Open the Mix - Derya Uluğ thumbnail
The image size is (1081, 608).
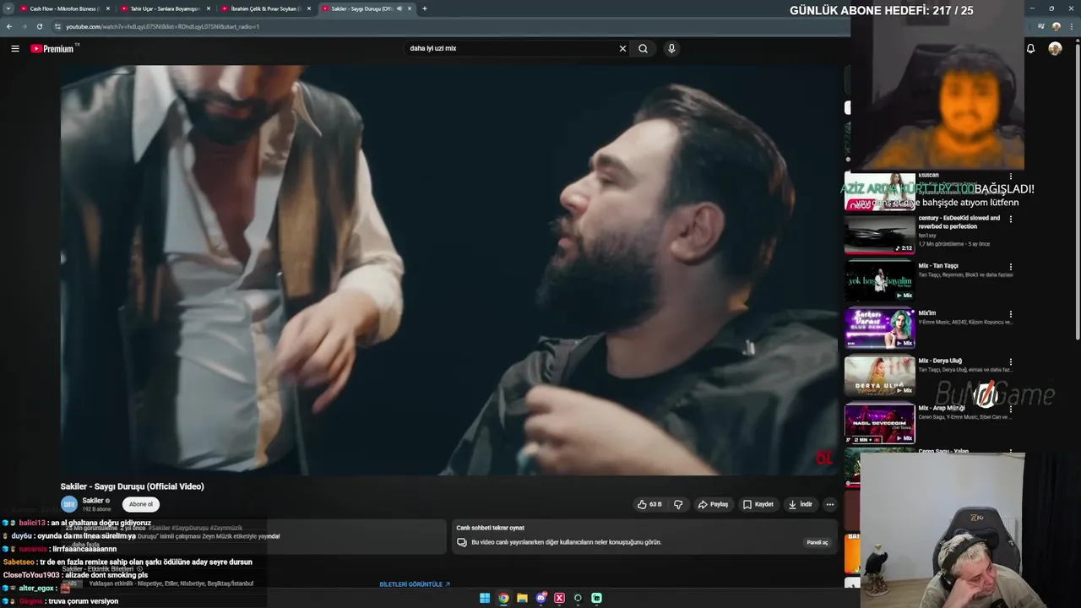[879, 377]
